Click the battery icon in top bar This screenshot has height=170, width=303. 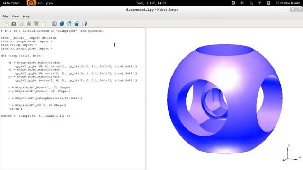click(x=268, y=3)
